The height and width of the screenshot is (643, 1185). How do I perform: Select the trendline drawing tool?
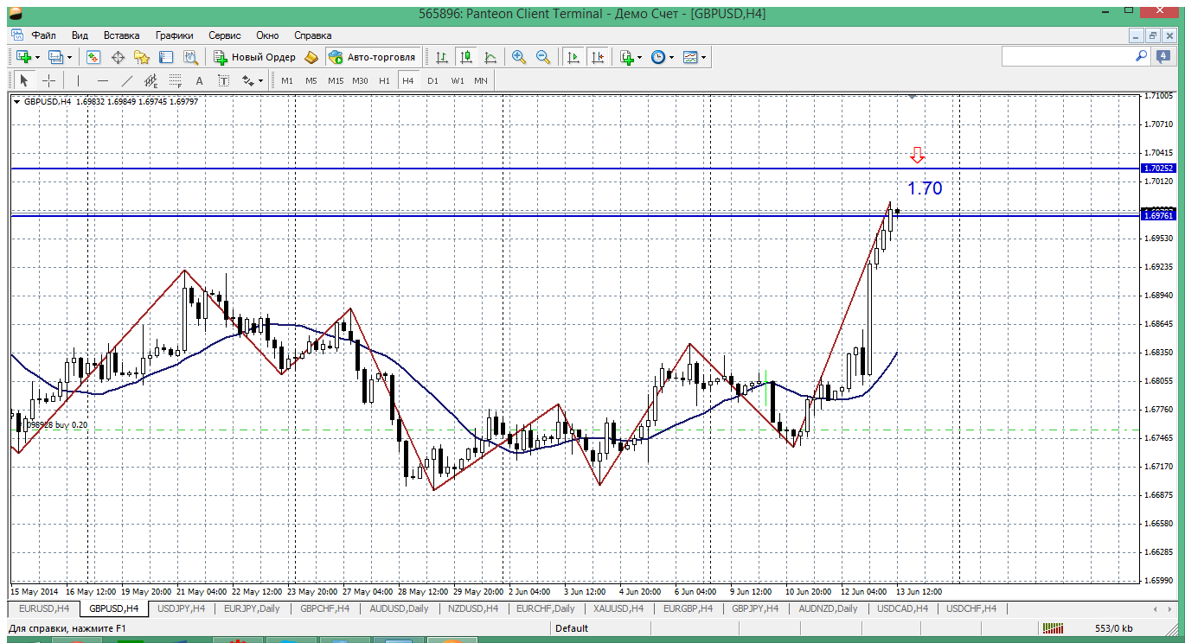click(127, 80)
